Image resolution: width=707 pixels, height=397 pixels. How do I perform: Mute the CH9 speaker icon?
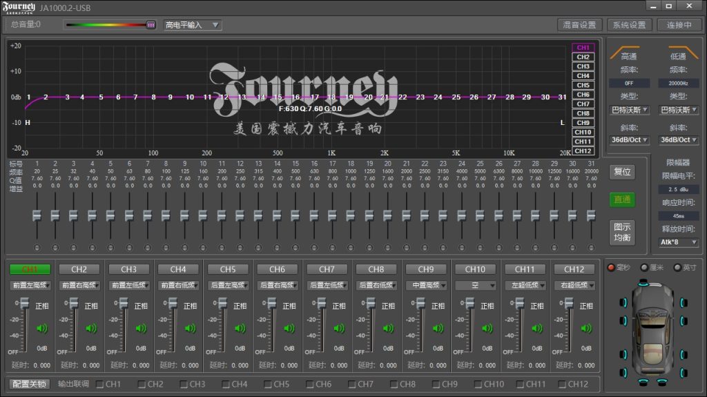438,328
